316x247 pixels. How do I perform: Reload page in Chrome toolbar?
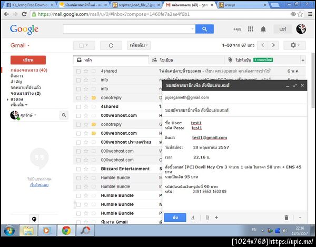click(24, 14)
